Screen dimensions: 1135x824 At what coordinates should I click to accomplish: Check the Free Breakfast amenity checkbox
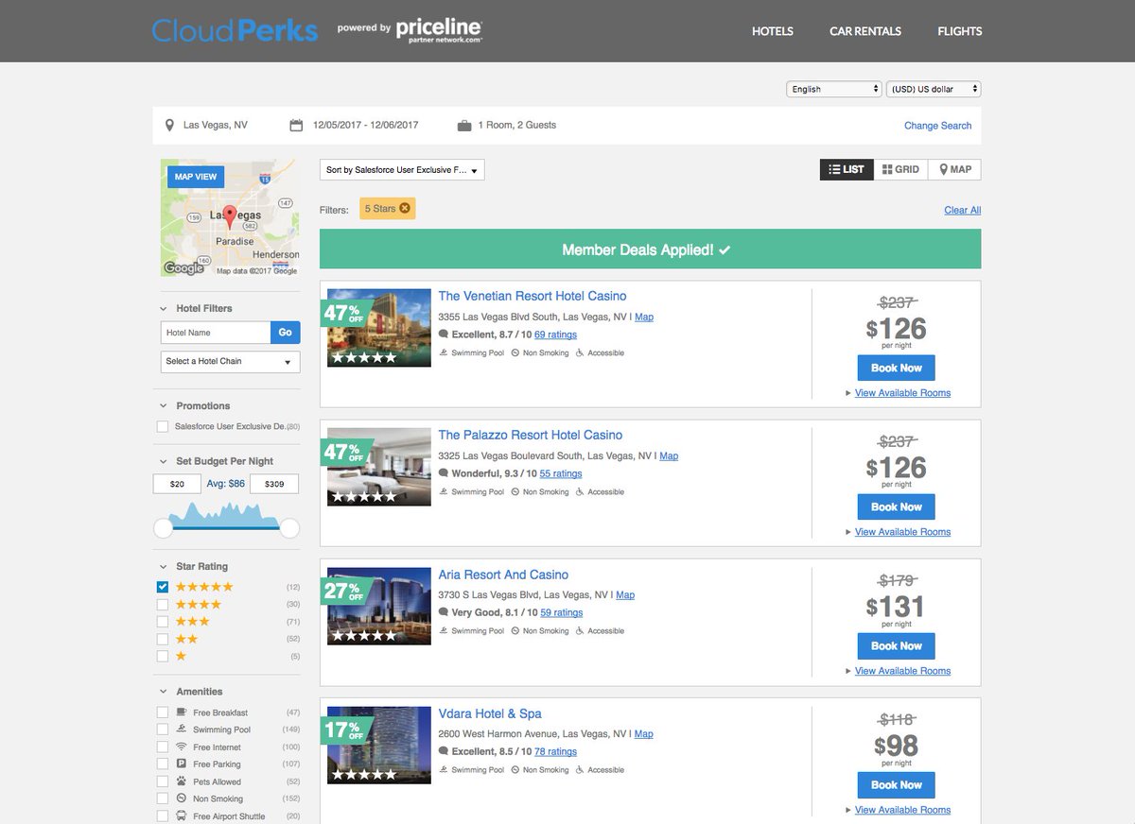163,712
